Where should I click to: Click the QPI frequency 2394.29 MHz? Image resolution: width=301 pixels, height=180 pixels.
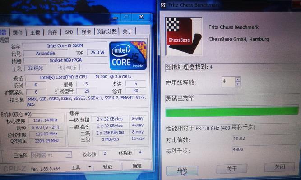[46, 141]
